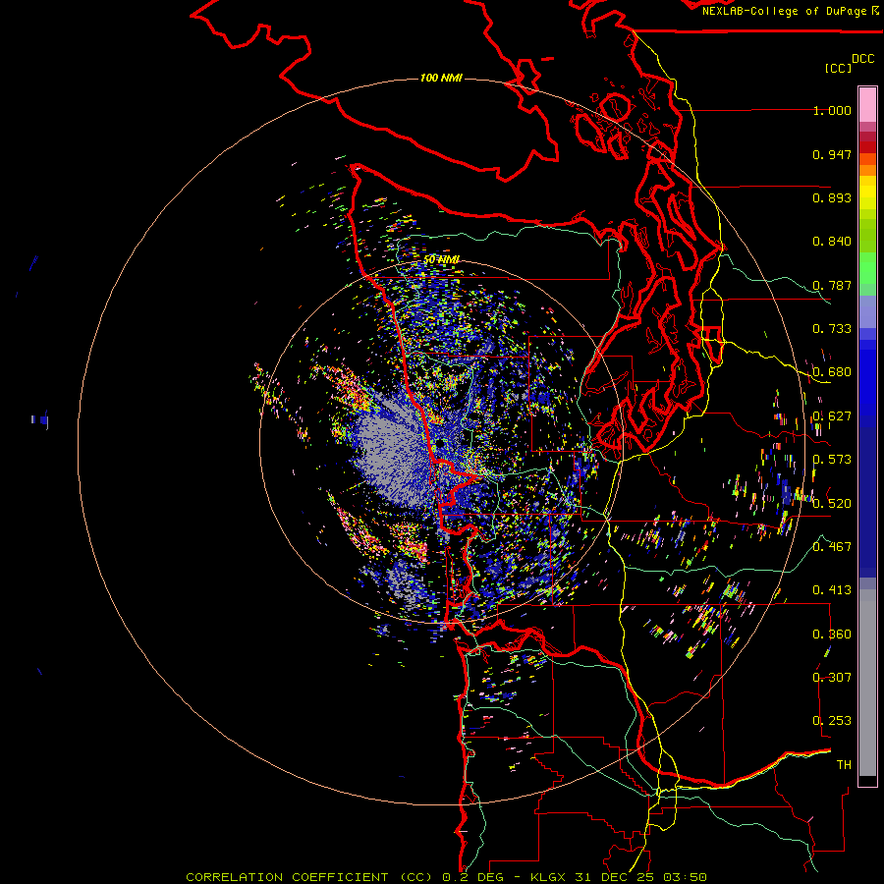This screenshot has height=884, width=884.
Task: Click the 03:50 timestamp text
Action: tap(685, 877)
